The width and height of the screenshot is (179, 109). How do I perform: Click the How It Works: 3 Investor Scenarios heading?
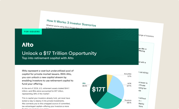(x=71, y=23)
